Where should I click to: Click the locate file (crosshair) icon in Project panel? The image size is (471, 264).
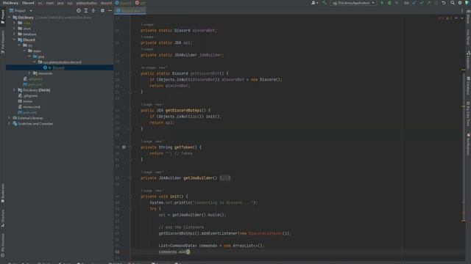pos(79,10)
